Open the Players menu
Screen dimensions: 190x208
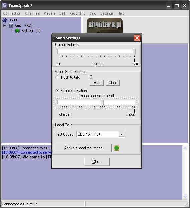click(x=50, y=13)
